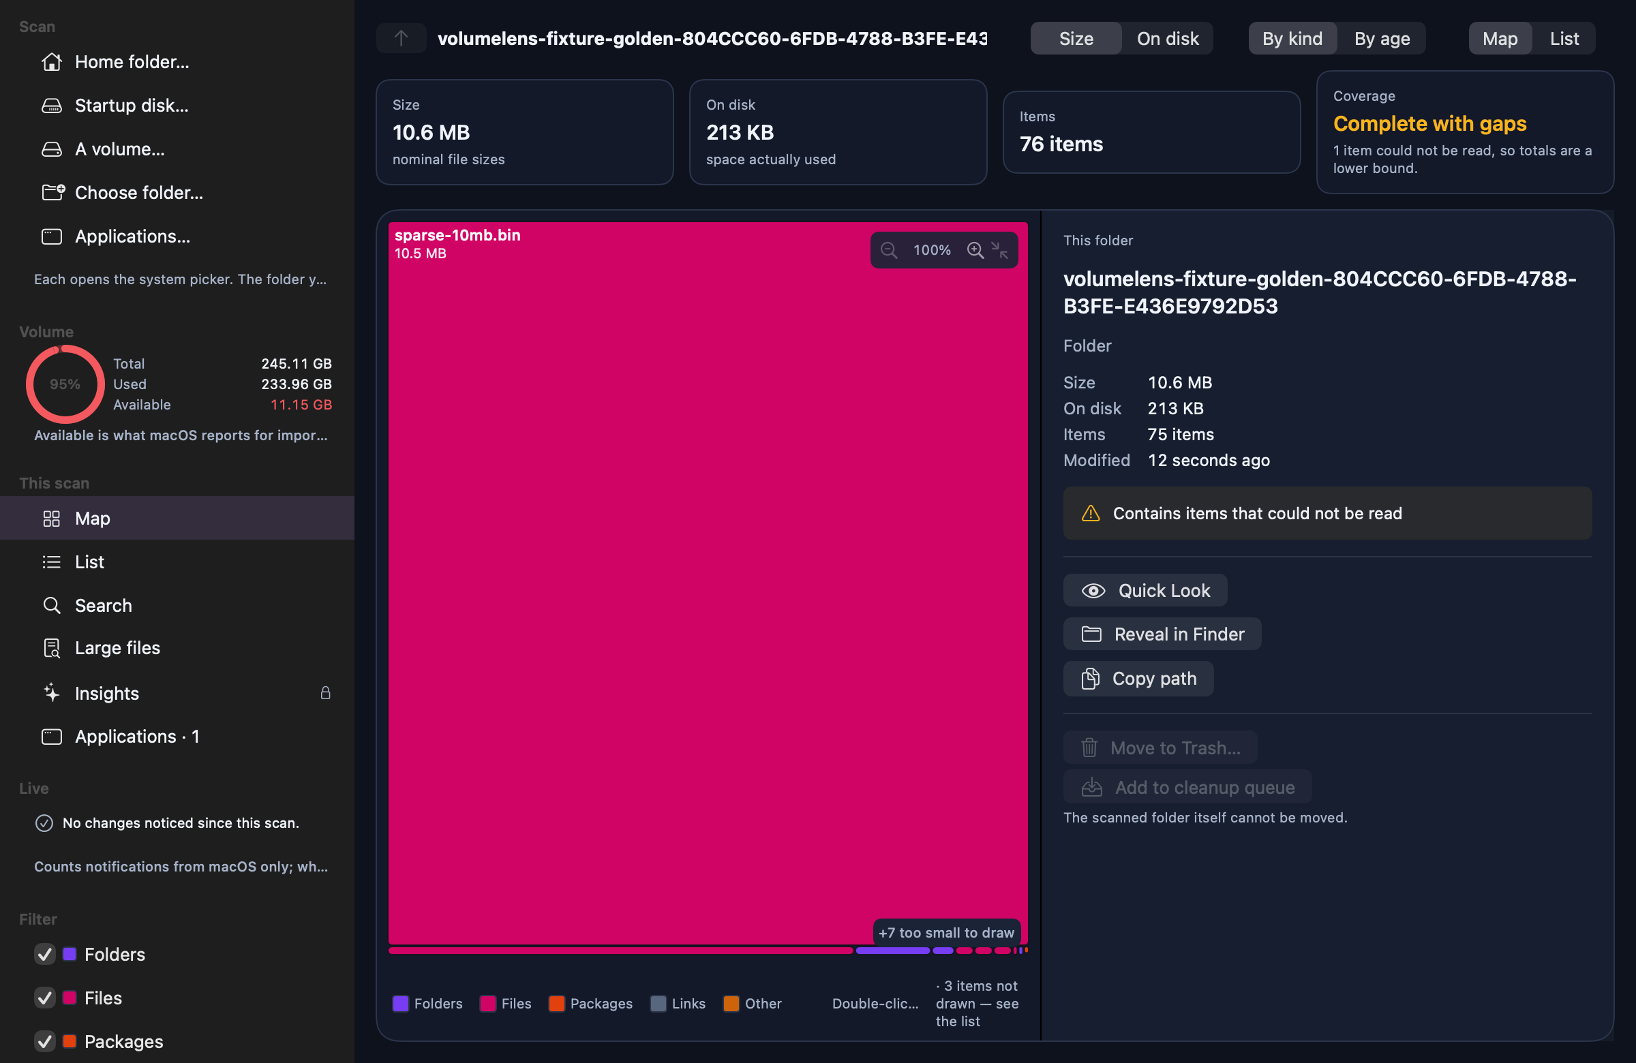
Task: Color treemap By kind
Action: pos(1292,38)
